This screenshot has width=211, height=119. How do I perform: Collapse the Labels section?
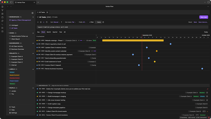click(x=8, y=69)
